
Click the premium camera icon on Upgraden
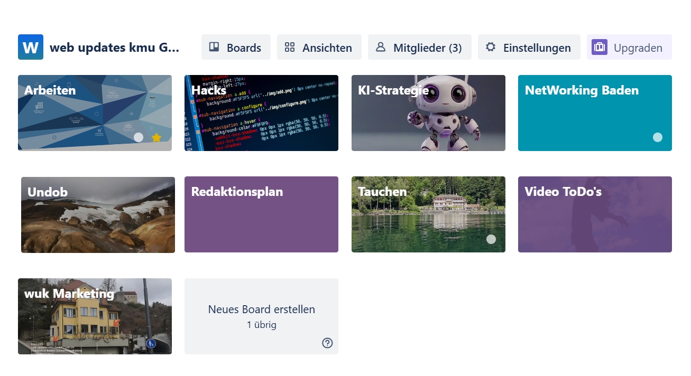pos(600,47)
